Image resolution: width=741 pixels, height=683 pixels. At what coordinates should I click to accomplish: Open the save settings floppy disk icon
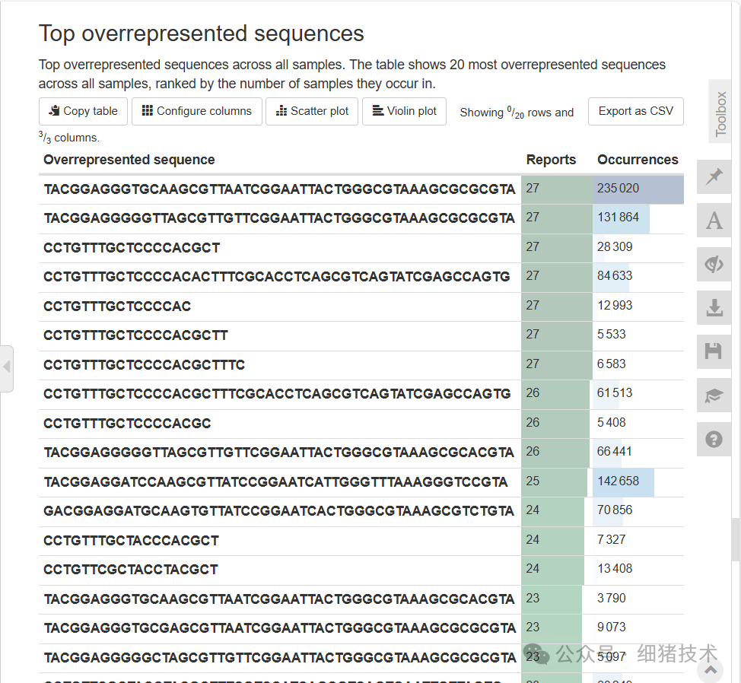714,351
